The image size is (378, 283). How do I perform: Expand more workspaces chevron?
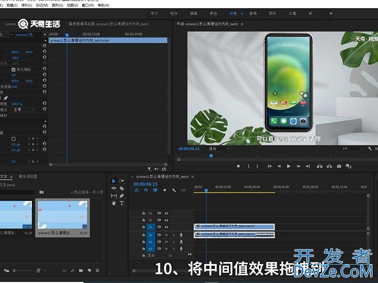[x=331, y=13]
